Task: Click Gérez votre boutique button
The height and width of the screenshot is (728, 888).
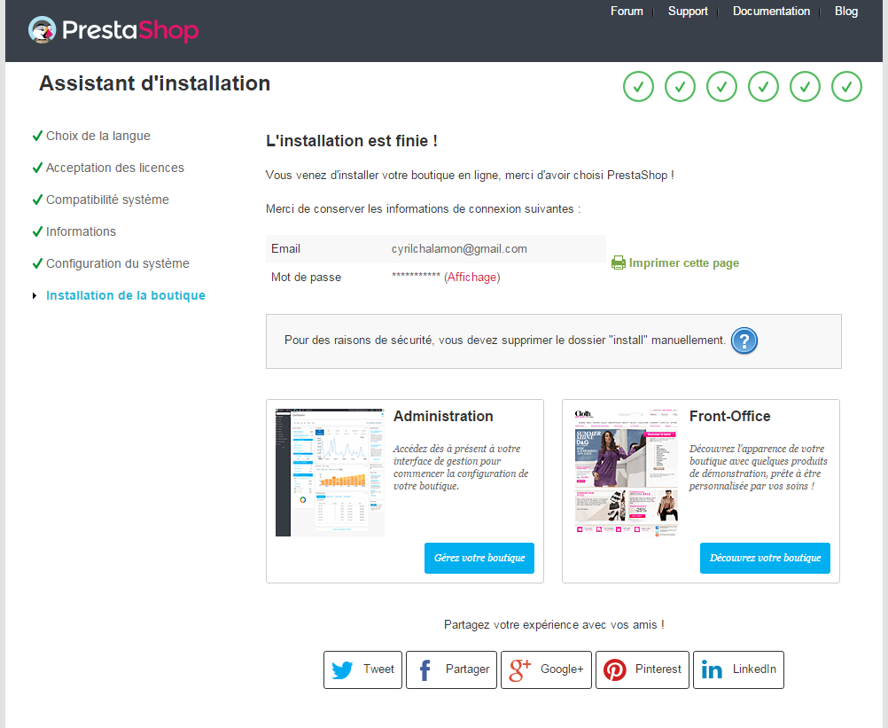Action: click(x=479, y=558)
